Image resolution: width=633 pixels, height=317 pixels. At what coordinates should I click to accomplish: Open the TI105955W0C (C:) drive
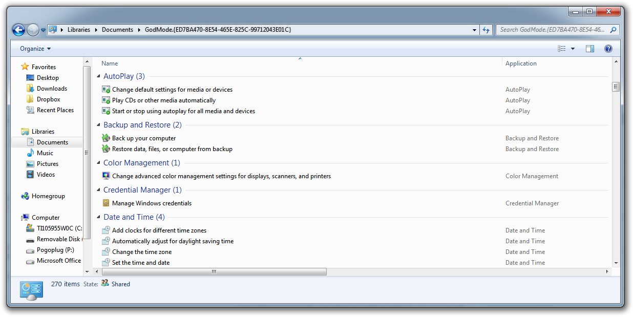pos(59,228)
